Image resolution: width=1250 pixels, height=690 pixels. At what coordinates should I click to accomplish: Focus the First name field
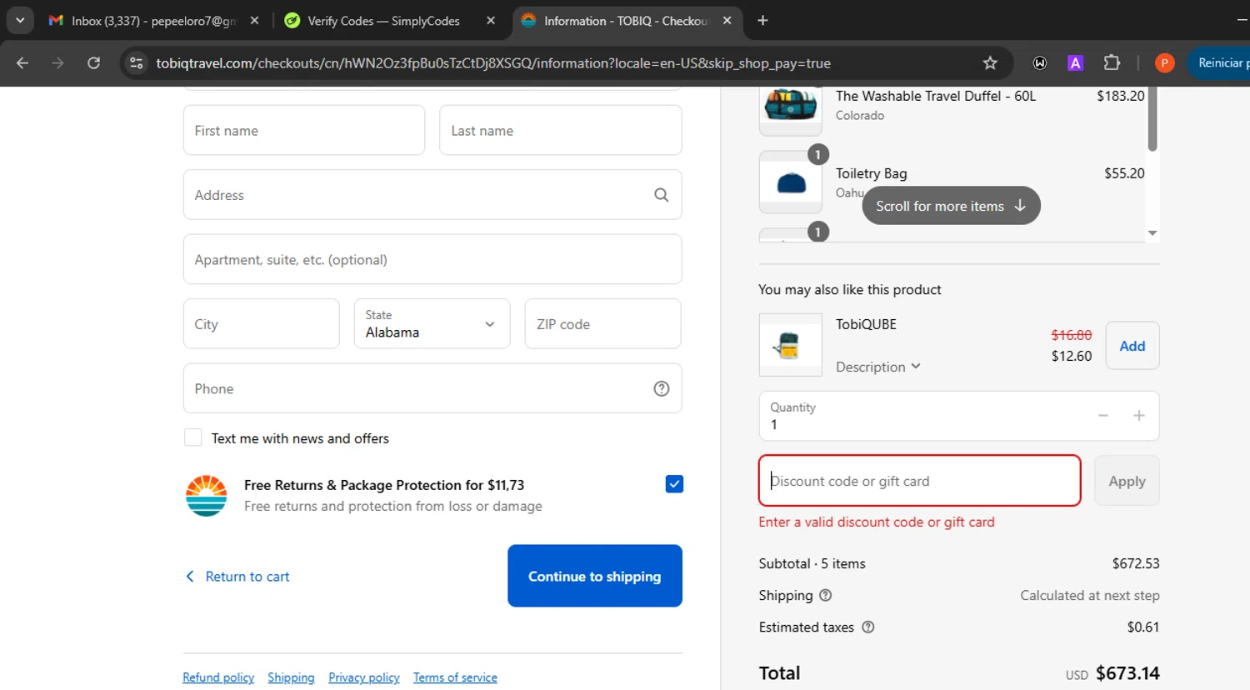[x=304, y=130]
